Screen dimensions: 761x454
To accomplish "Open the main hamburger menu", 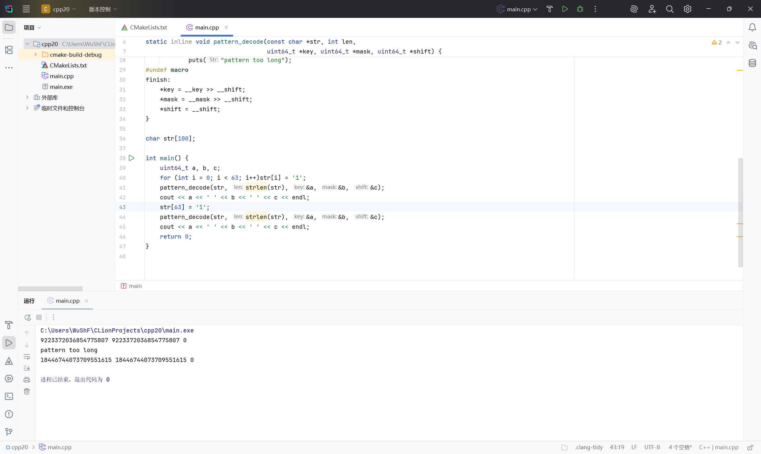I will pyautogui.click(x=26, y=9).
